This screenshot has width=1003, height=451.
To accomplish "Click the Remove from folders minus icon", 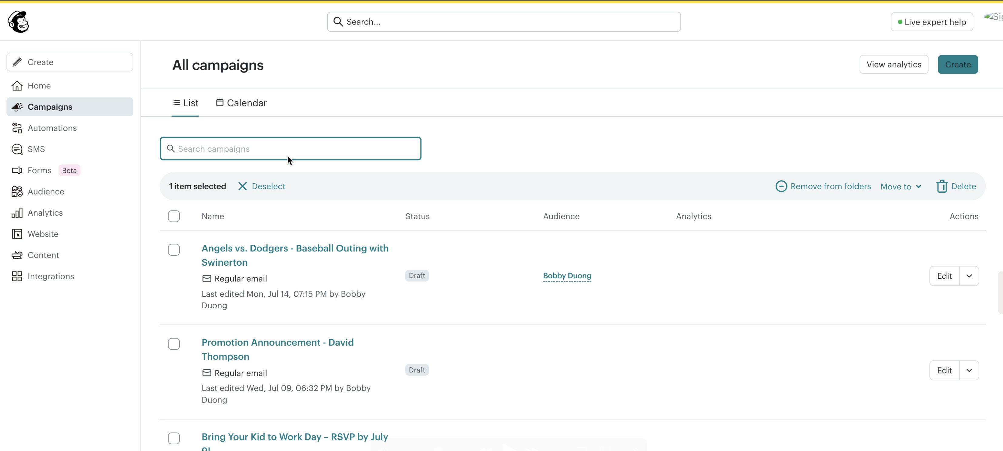I will click(781, 186).
